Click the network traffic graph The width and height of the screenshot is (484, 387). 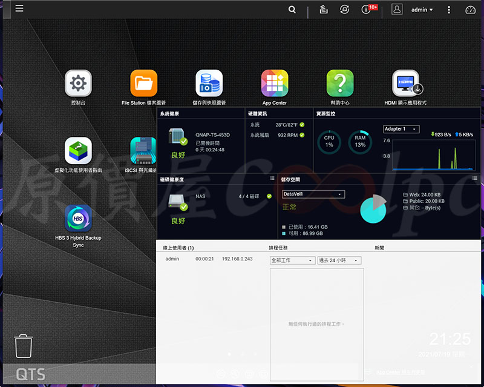[x=434, y=155]
